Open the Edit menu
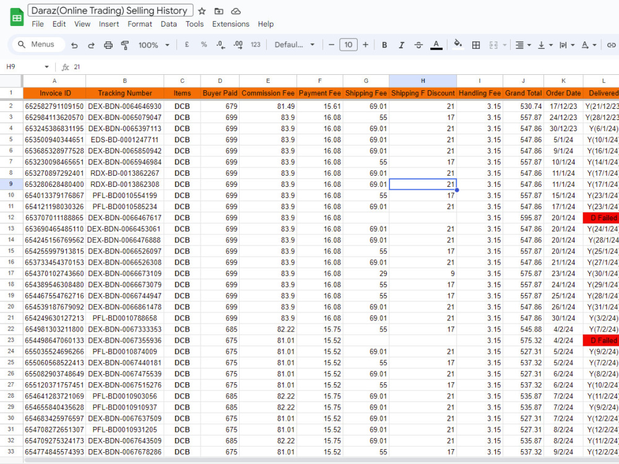 (59, 24)
